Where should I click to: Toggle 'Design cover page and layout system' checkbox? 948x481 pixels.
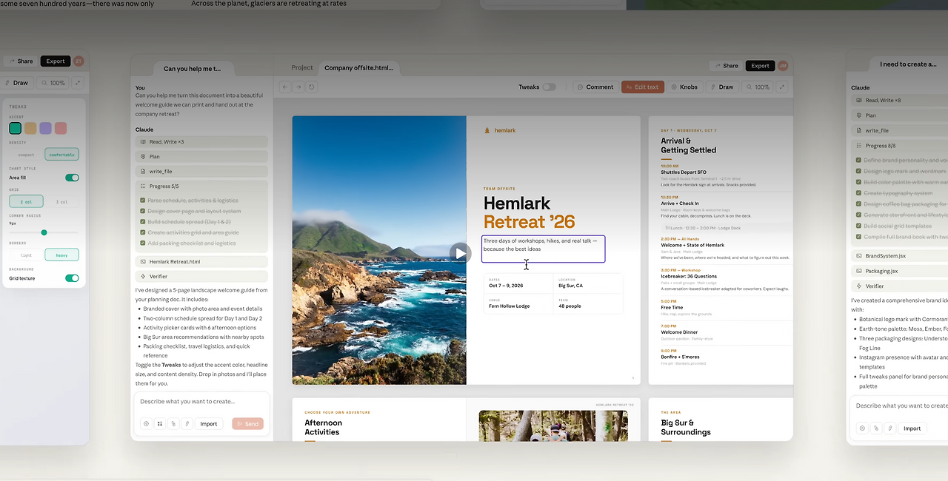[142, 211]
